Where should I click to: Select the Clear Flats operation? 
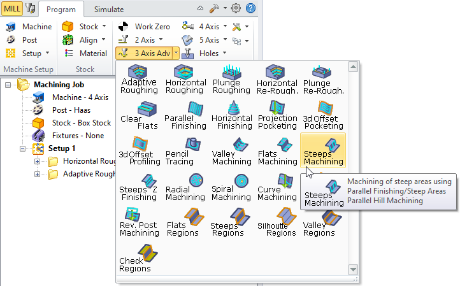[x=139, y=113]
